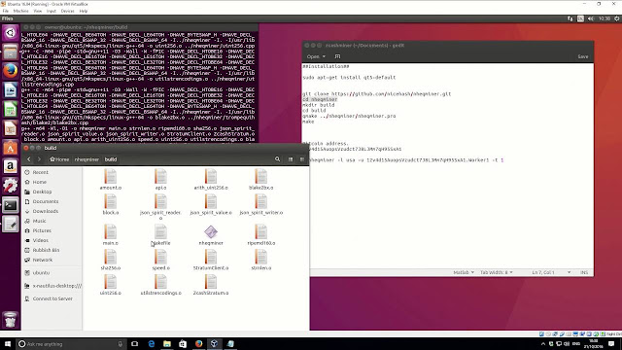Click the Home breadcrumb in Files
Image resolution: width=622 pixels, height=350 pixels.
pos(59,159)
